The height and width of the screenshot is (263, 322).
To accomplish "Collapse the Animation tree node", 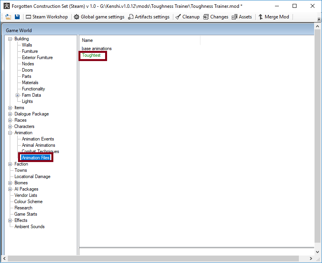I will (x=10, y=133).
